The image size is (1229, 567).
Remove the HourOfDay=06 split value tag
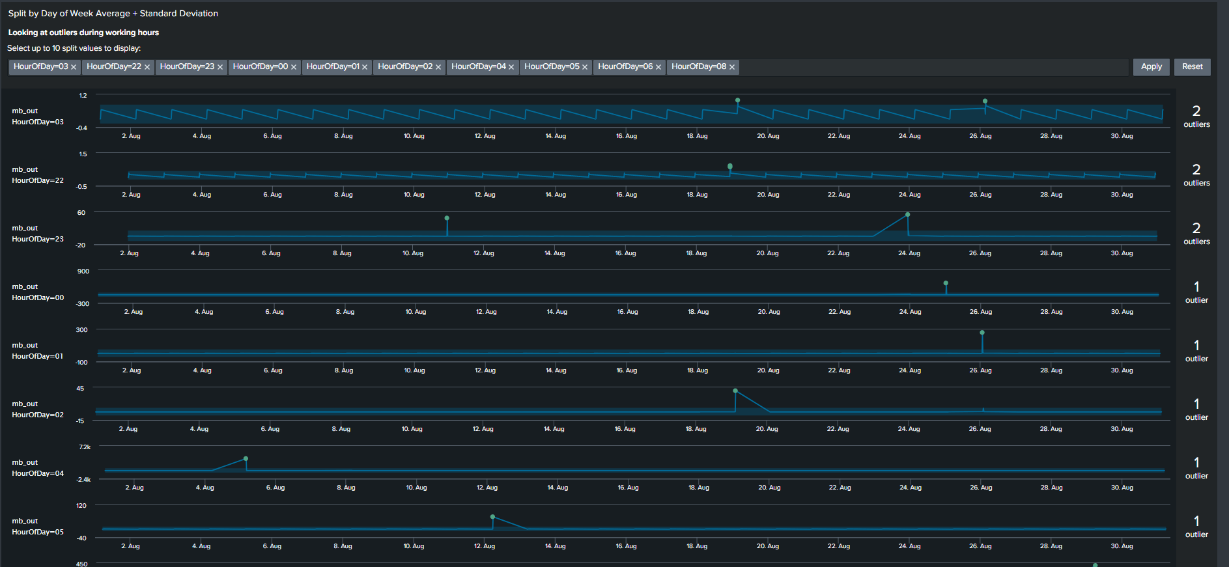click(x=658, y=67)
